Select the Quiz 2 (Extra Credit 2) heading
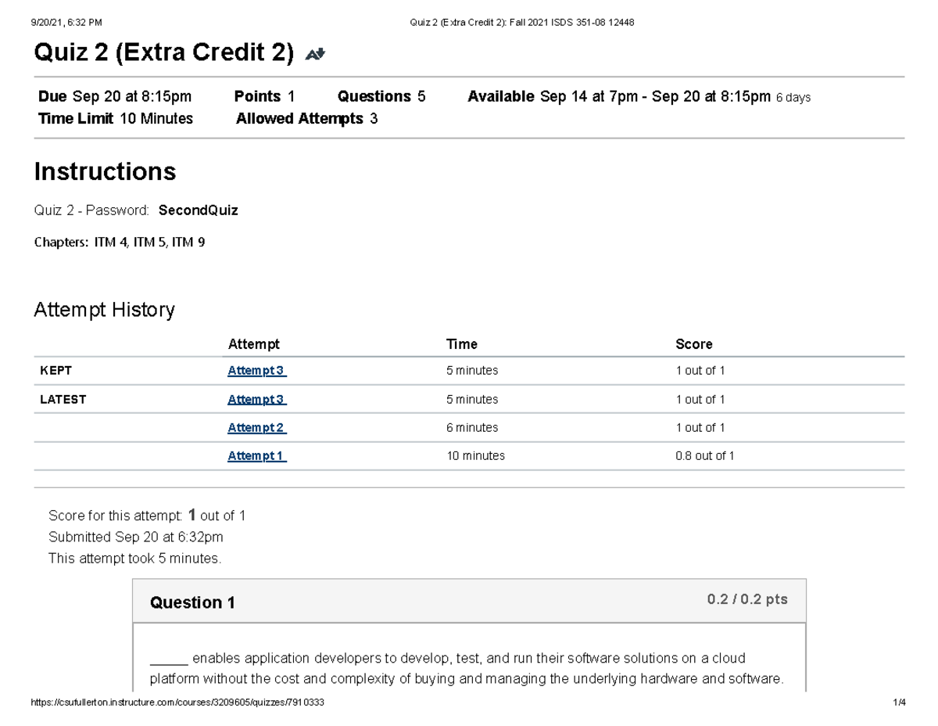The height and width of the screenshot is (726, 938). pyautogui.click(x=164, y=52)
